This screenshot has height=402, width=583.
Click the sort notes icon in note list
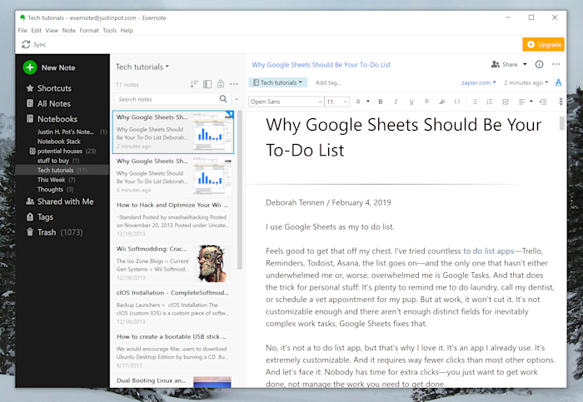[194, 84]
